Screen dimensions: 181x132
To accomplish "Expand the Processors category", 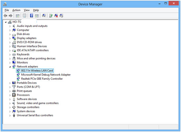I will coord(10,95).
